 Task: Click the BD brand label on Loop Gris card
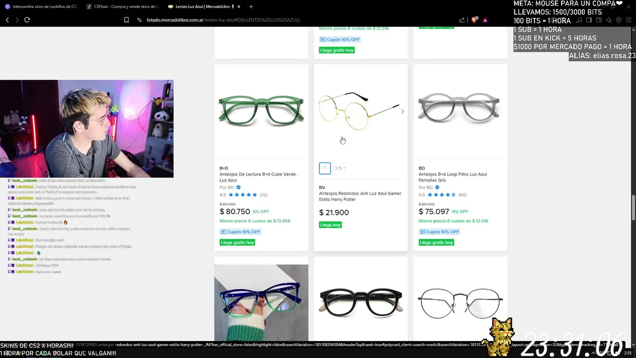(422, 169)
